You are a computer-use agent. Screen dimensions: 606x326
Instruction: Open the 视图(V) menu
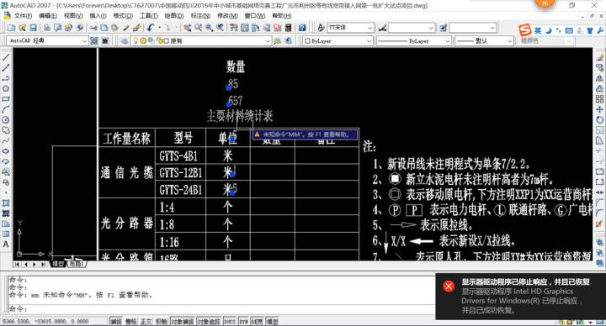point(73,16)
